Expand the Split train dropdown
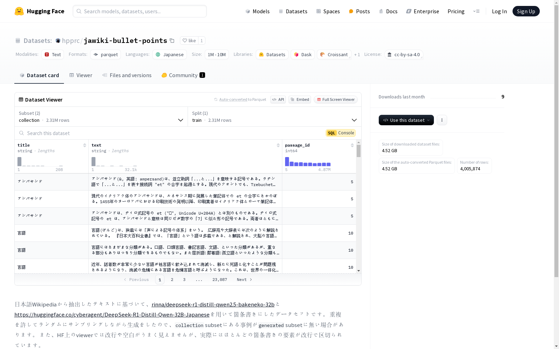The image size is (559, 349). (275, 117)
